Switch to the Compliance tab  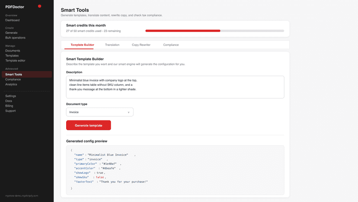(171, 45)
